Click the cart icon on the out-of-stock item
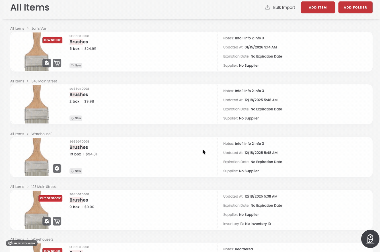 [x=57, y=221]
